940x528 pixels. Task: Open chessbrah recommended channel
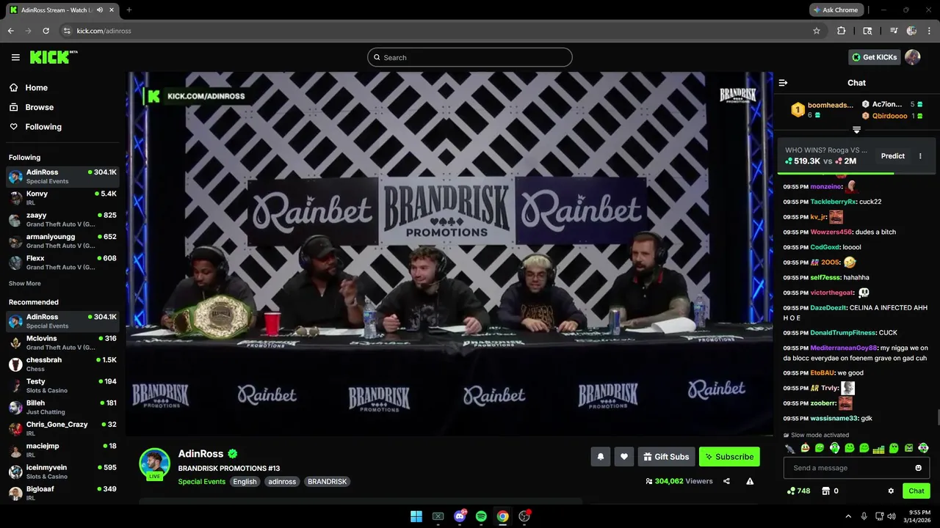pyautogui.click(x=62, y=364)
